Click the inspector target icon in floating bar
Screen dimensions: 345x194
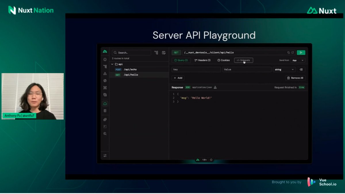[x=211, y=160]
